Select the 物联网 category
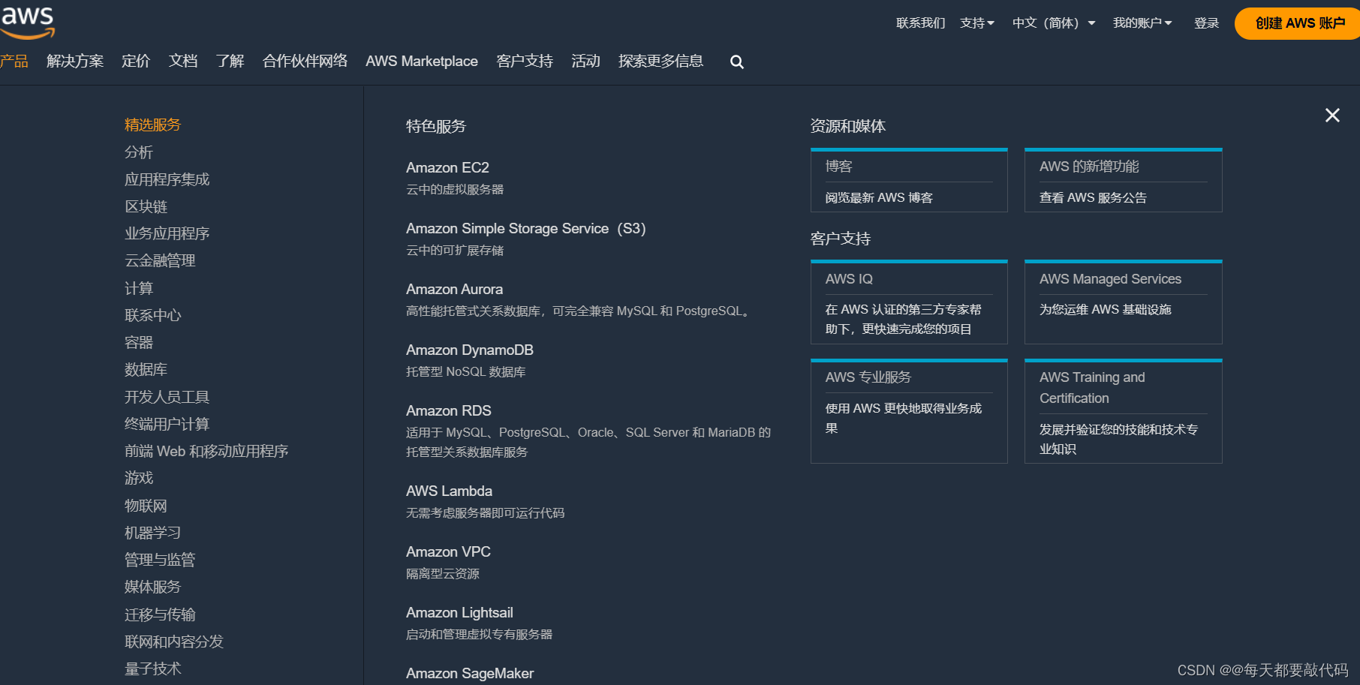Viewport: 1360px width, 685px height. coord(146,506)
